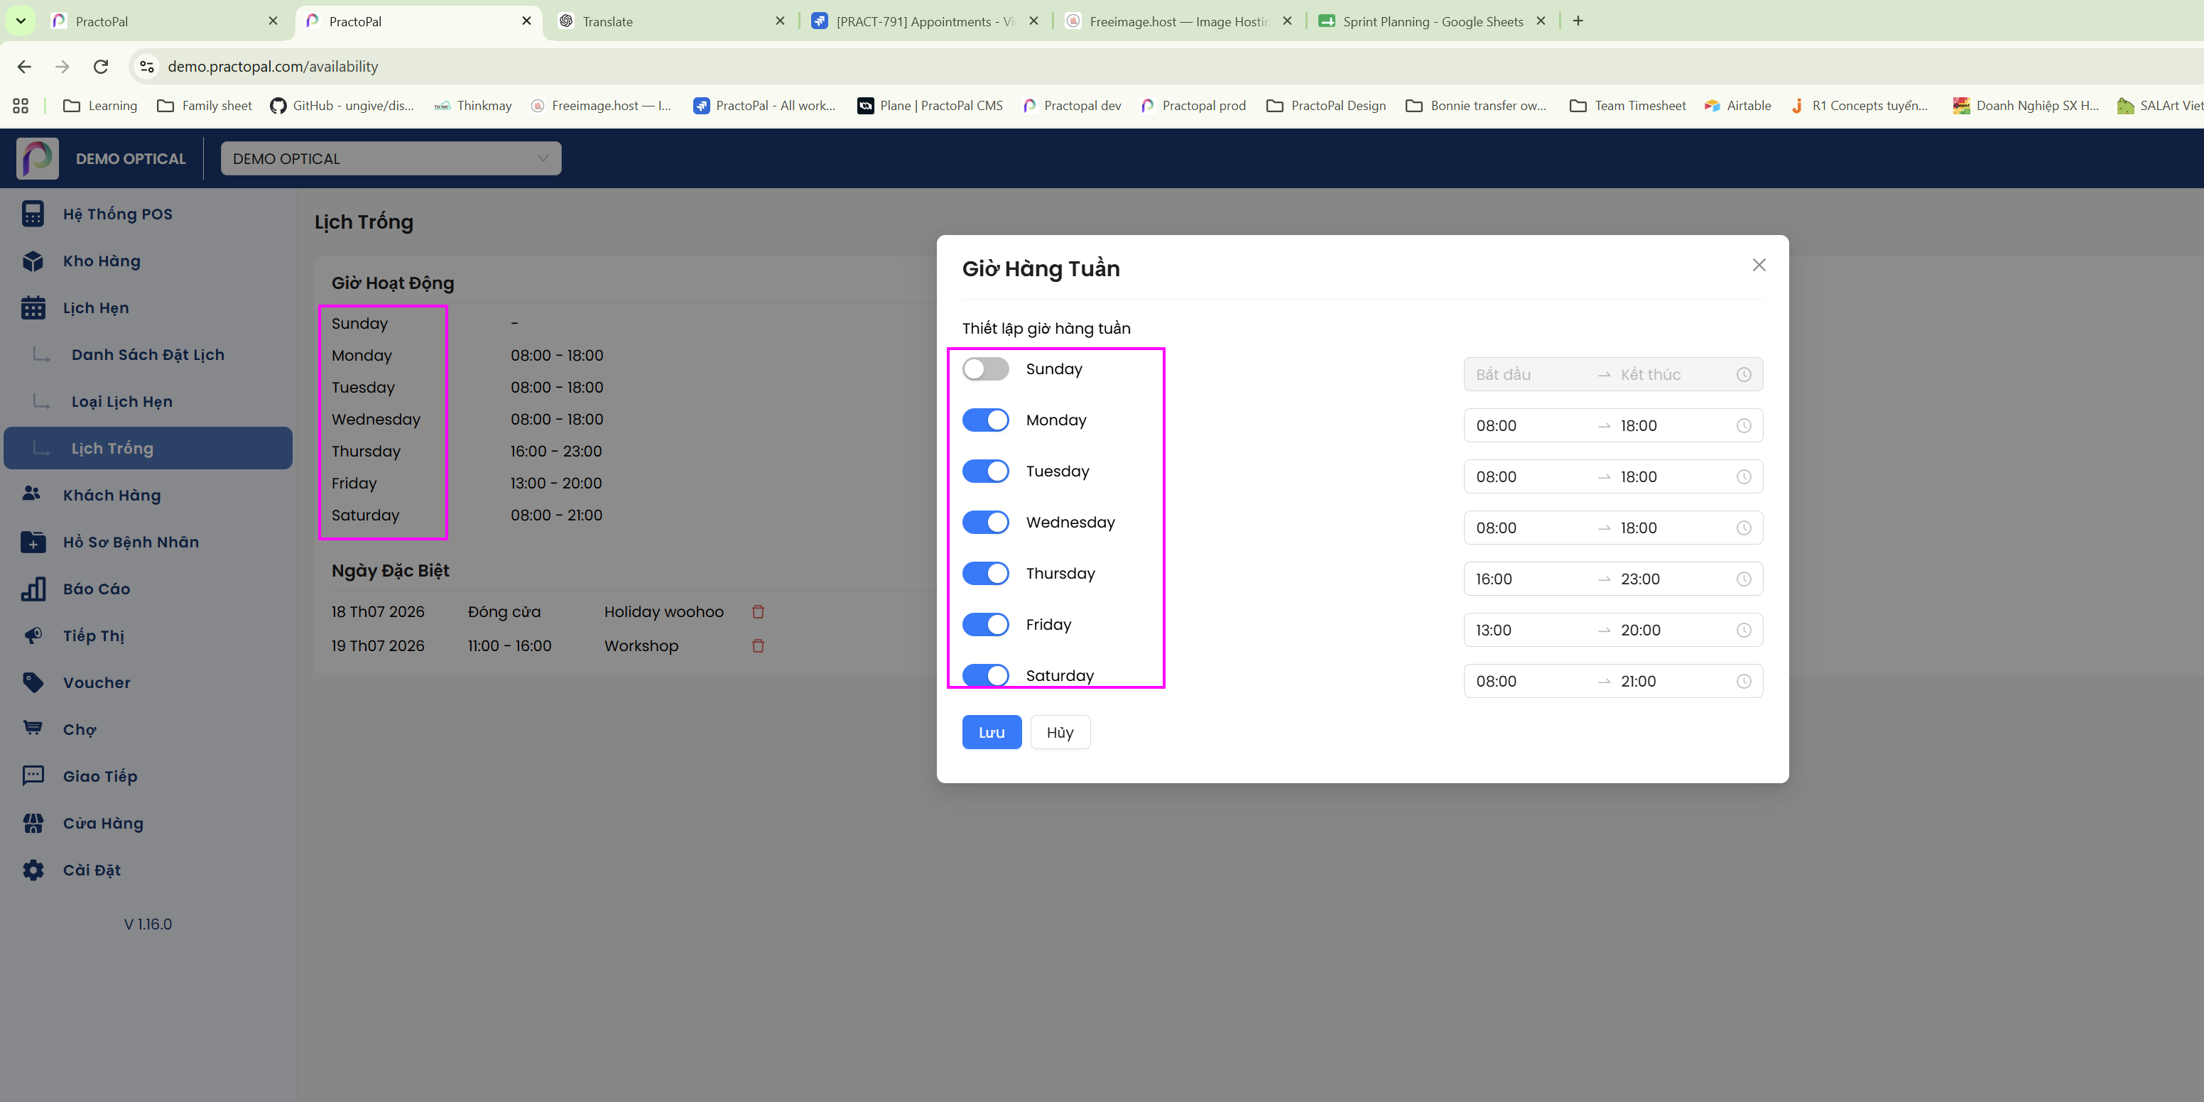2204x1102 pixels.
Task: Click the Giao Tiếp chat icon
Action: point(33,776)
